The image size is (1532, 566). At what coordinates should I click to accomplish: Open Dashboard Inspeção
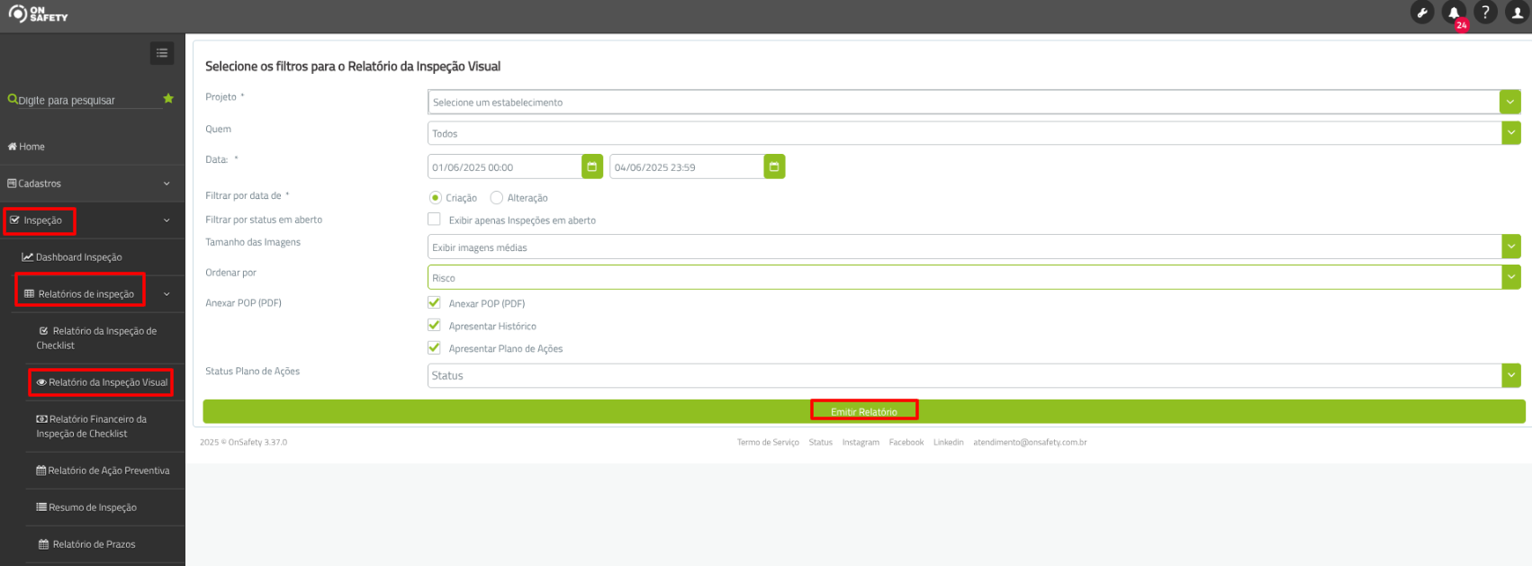pyautogui.click(x=72, y=257)
